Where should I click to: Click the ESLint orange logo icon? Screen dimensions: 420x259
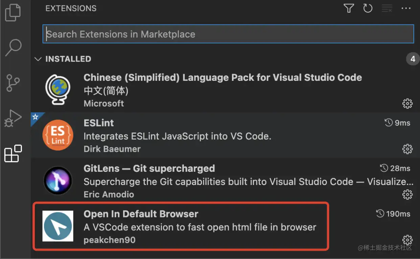[x=58, y=135]
